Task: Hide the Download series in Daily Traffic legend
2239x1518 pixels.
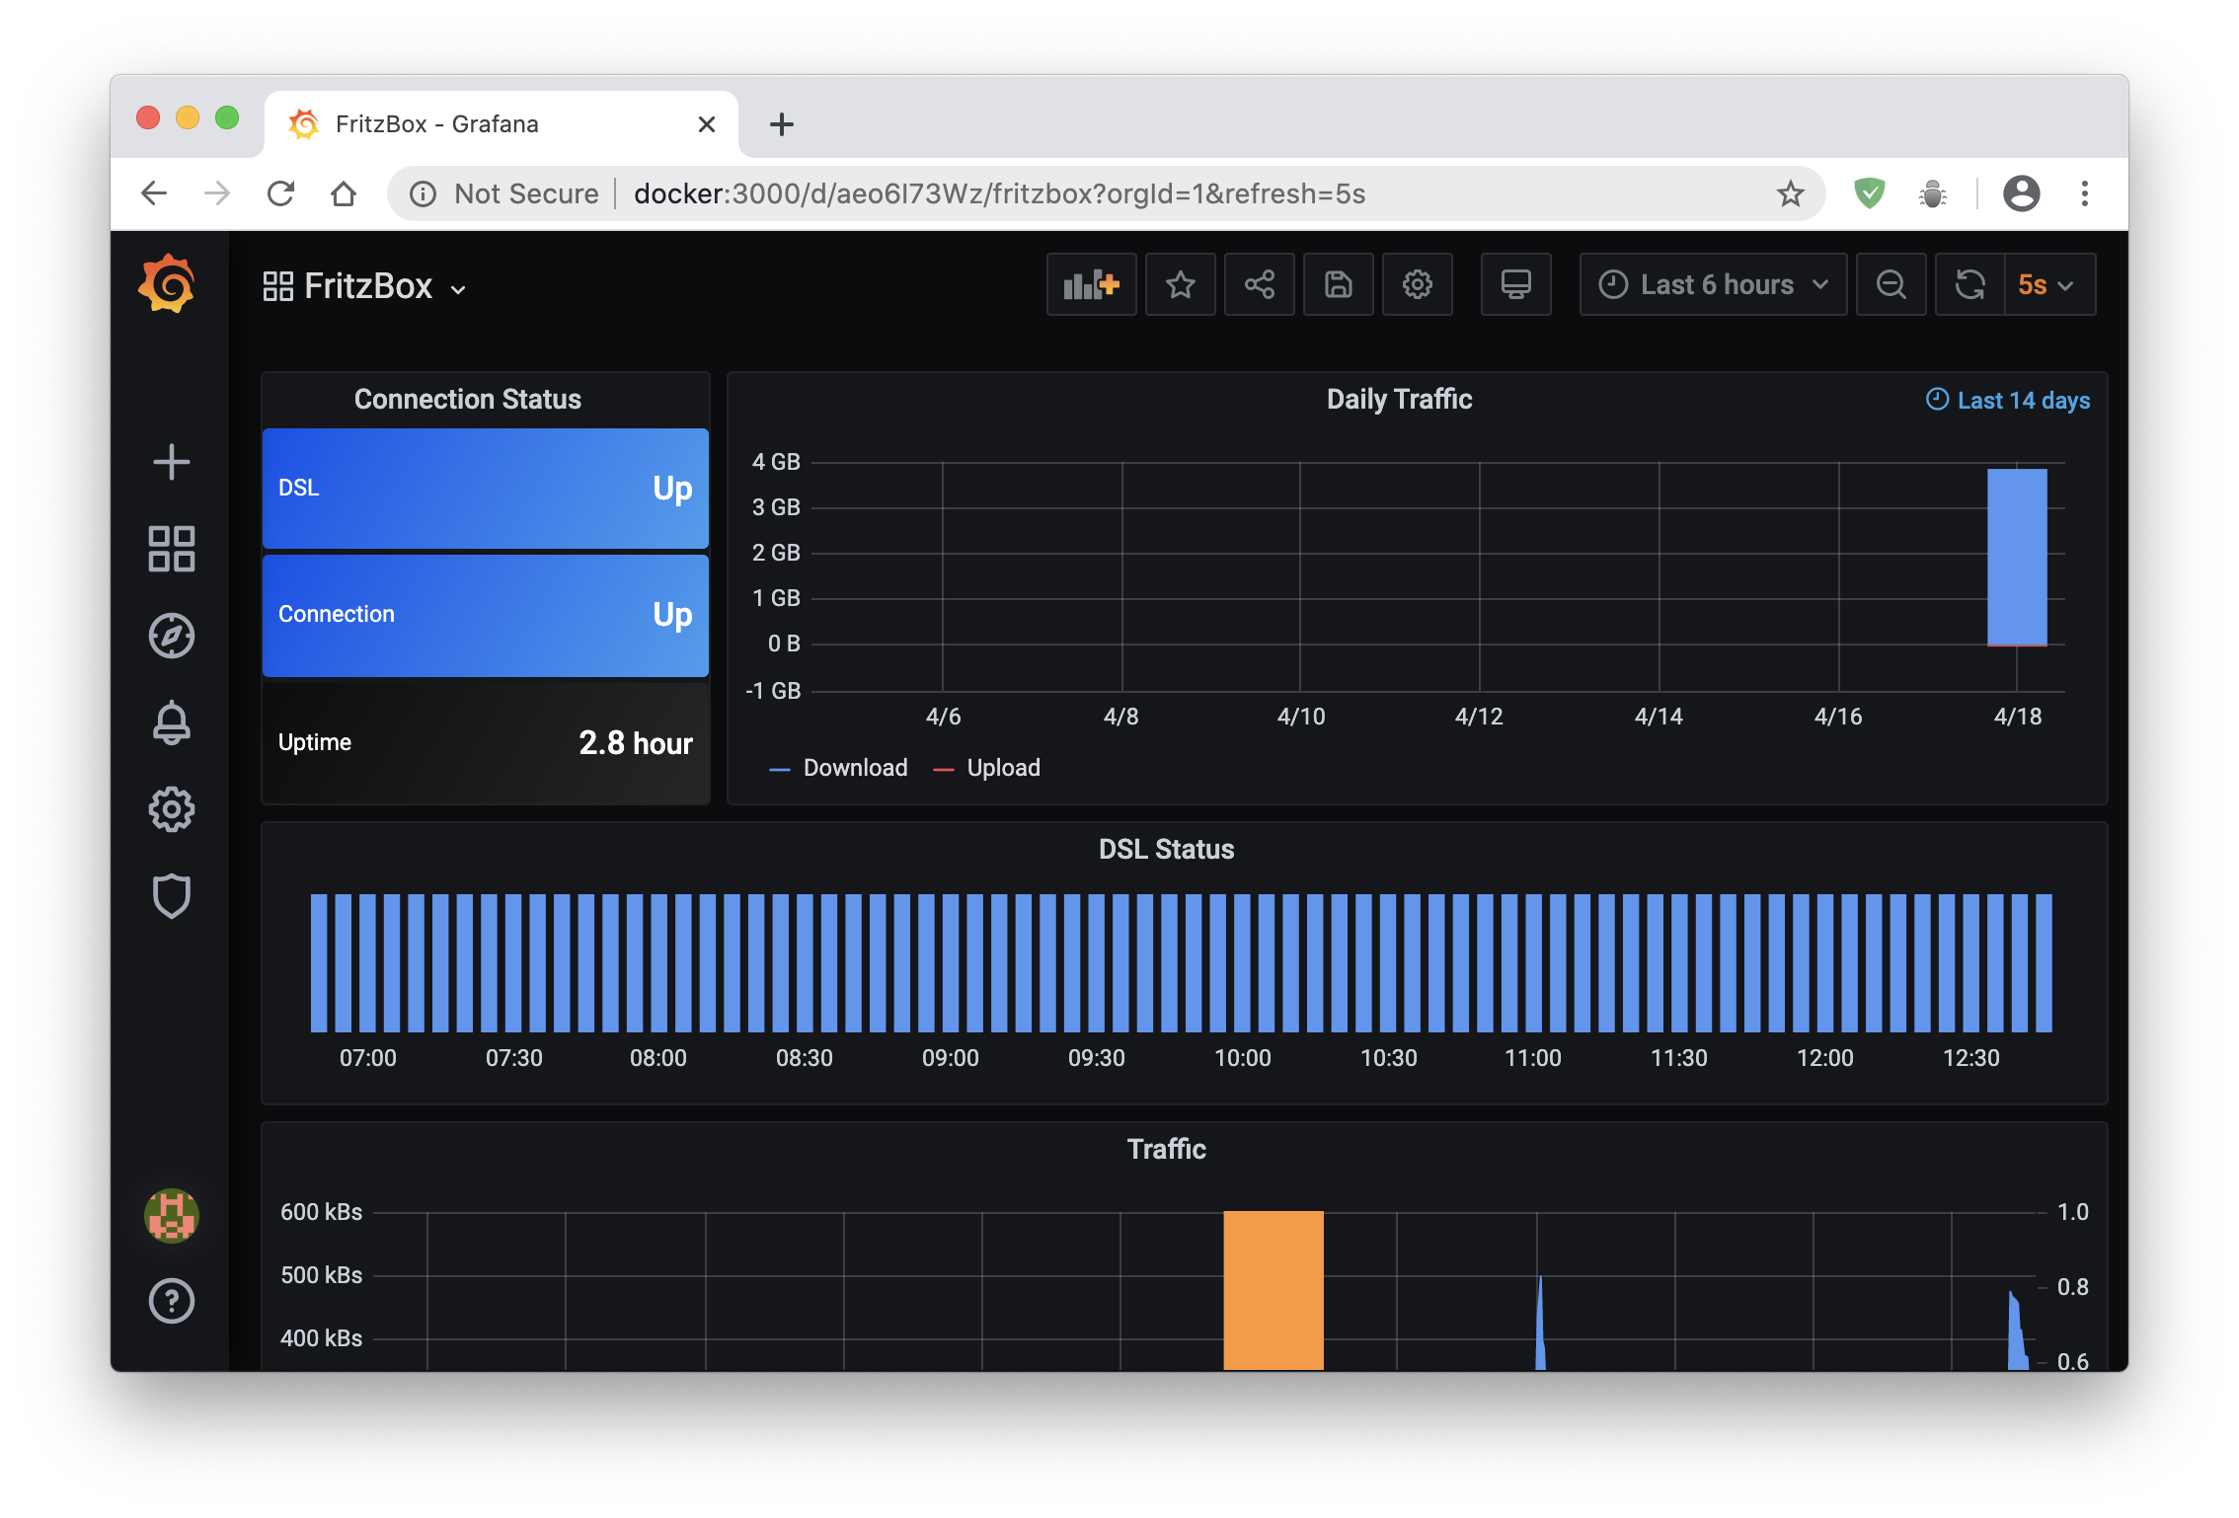Action: click(855, 767)
